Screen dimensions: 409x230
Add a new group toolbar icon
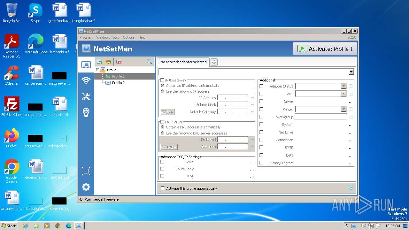click(108, 62)
